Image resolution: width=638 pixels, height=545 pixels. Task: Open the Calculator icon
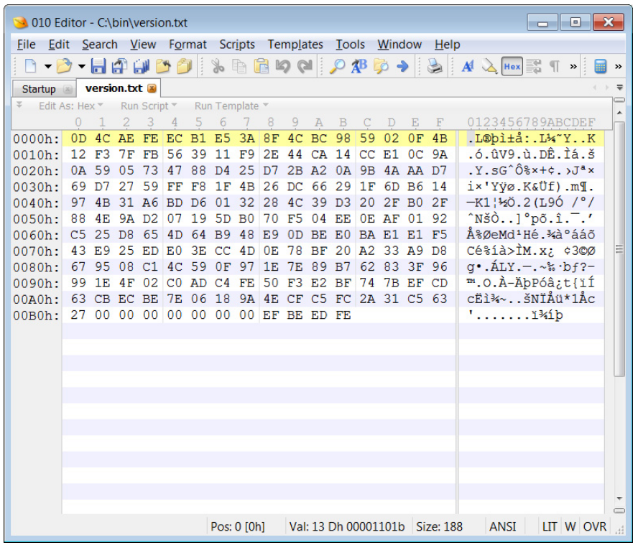click(601, 66)
